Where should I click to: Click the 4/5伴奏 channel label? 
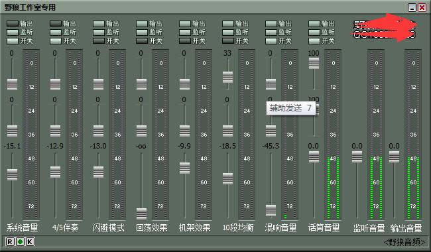(66, 227)
